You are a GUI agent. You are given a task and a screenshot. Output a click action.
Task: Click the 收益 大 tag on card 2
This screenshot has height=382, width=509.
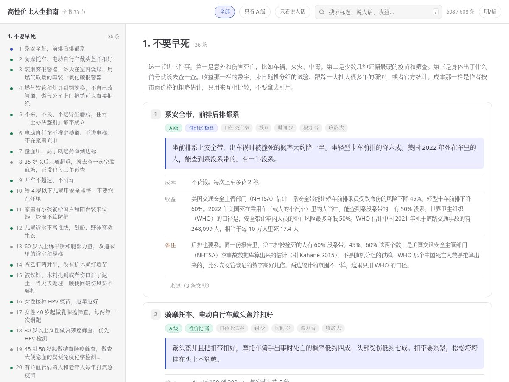pyautogui.click(x=334, y=328)
